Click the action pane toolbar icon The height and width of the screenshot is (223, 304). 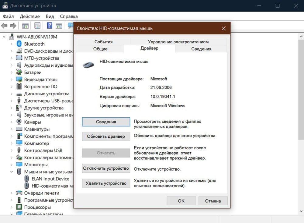point(59,26)
